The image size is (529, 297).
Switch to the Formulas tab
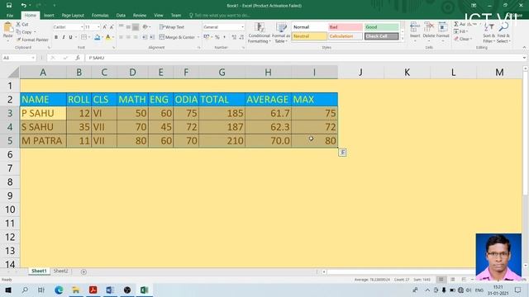pyautogui.click(x=100, y=16)
